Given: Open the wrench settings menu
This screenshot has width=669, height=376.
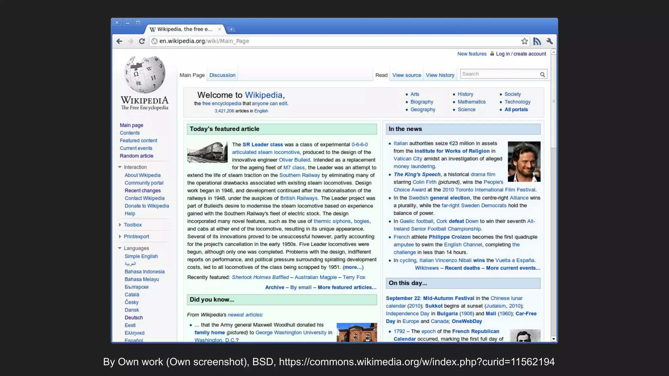Looking at the screenshot, I should (x=549, y=41).
